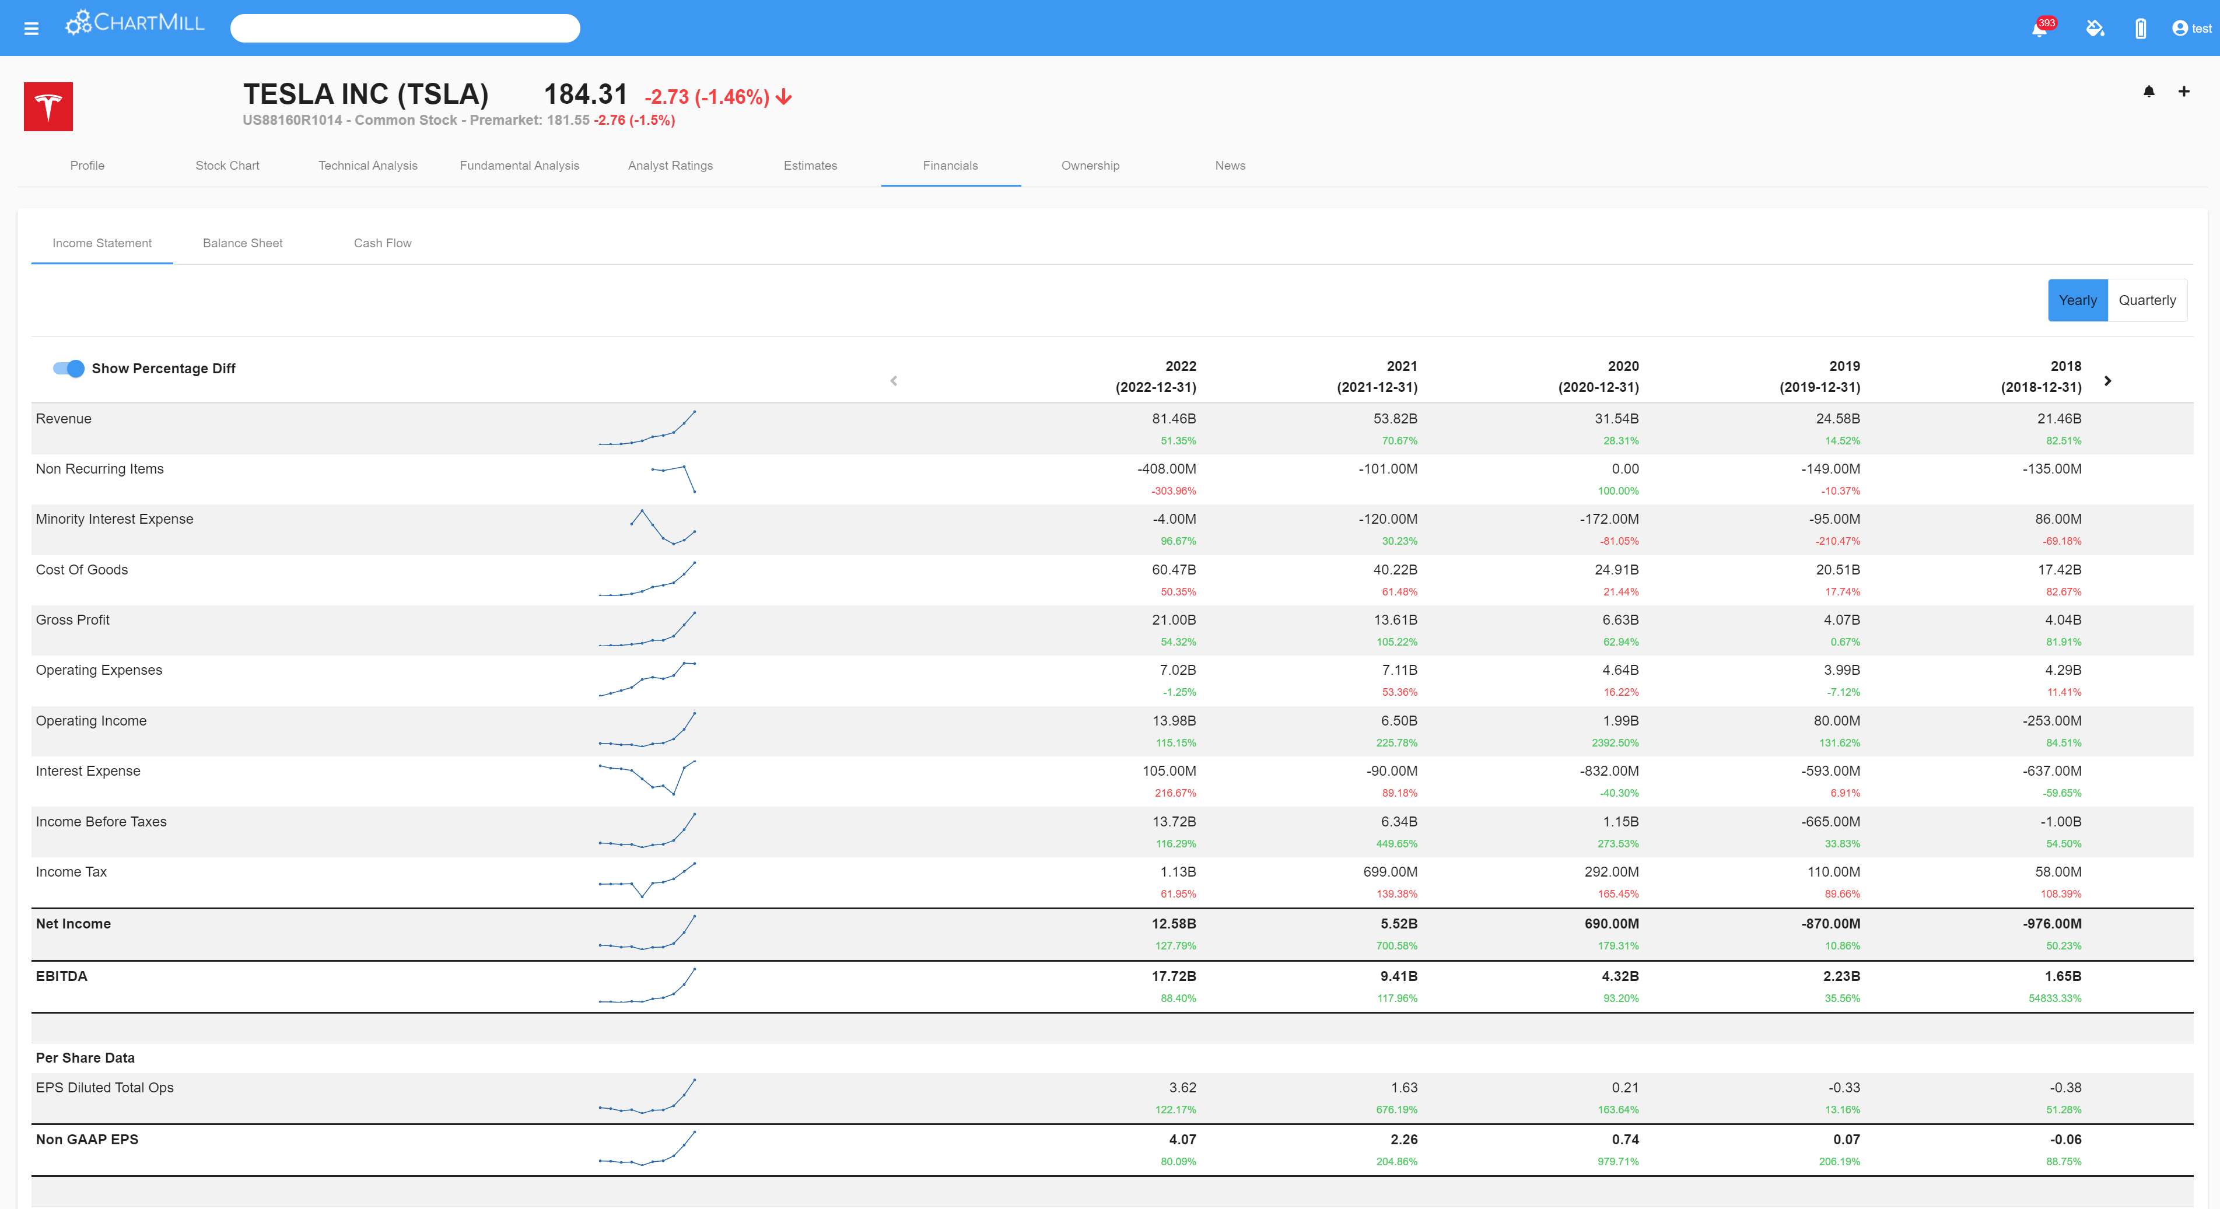Click 2022 Non GAAP EPS value 4.07
The image size is (2220, 1209).
[x=1182, y=1139]
